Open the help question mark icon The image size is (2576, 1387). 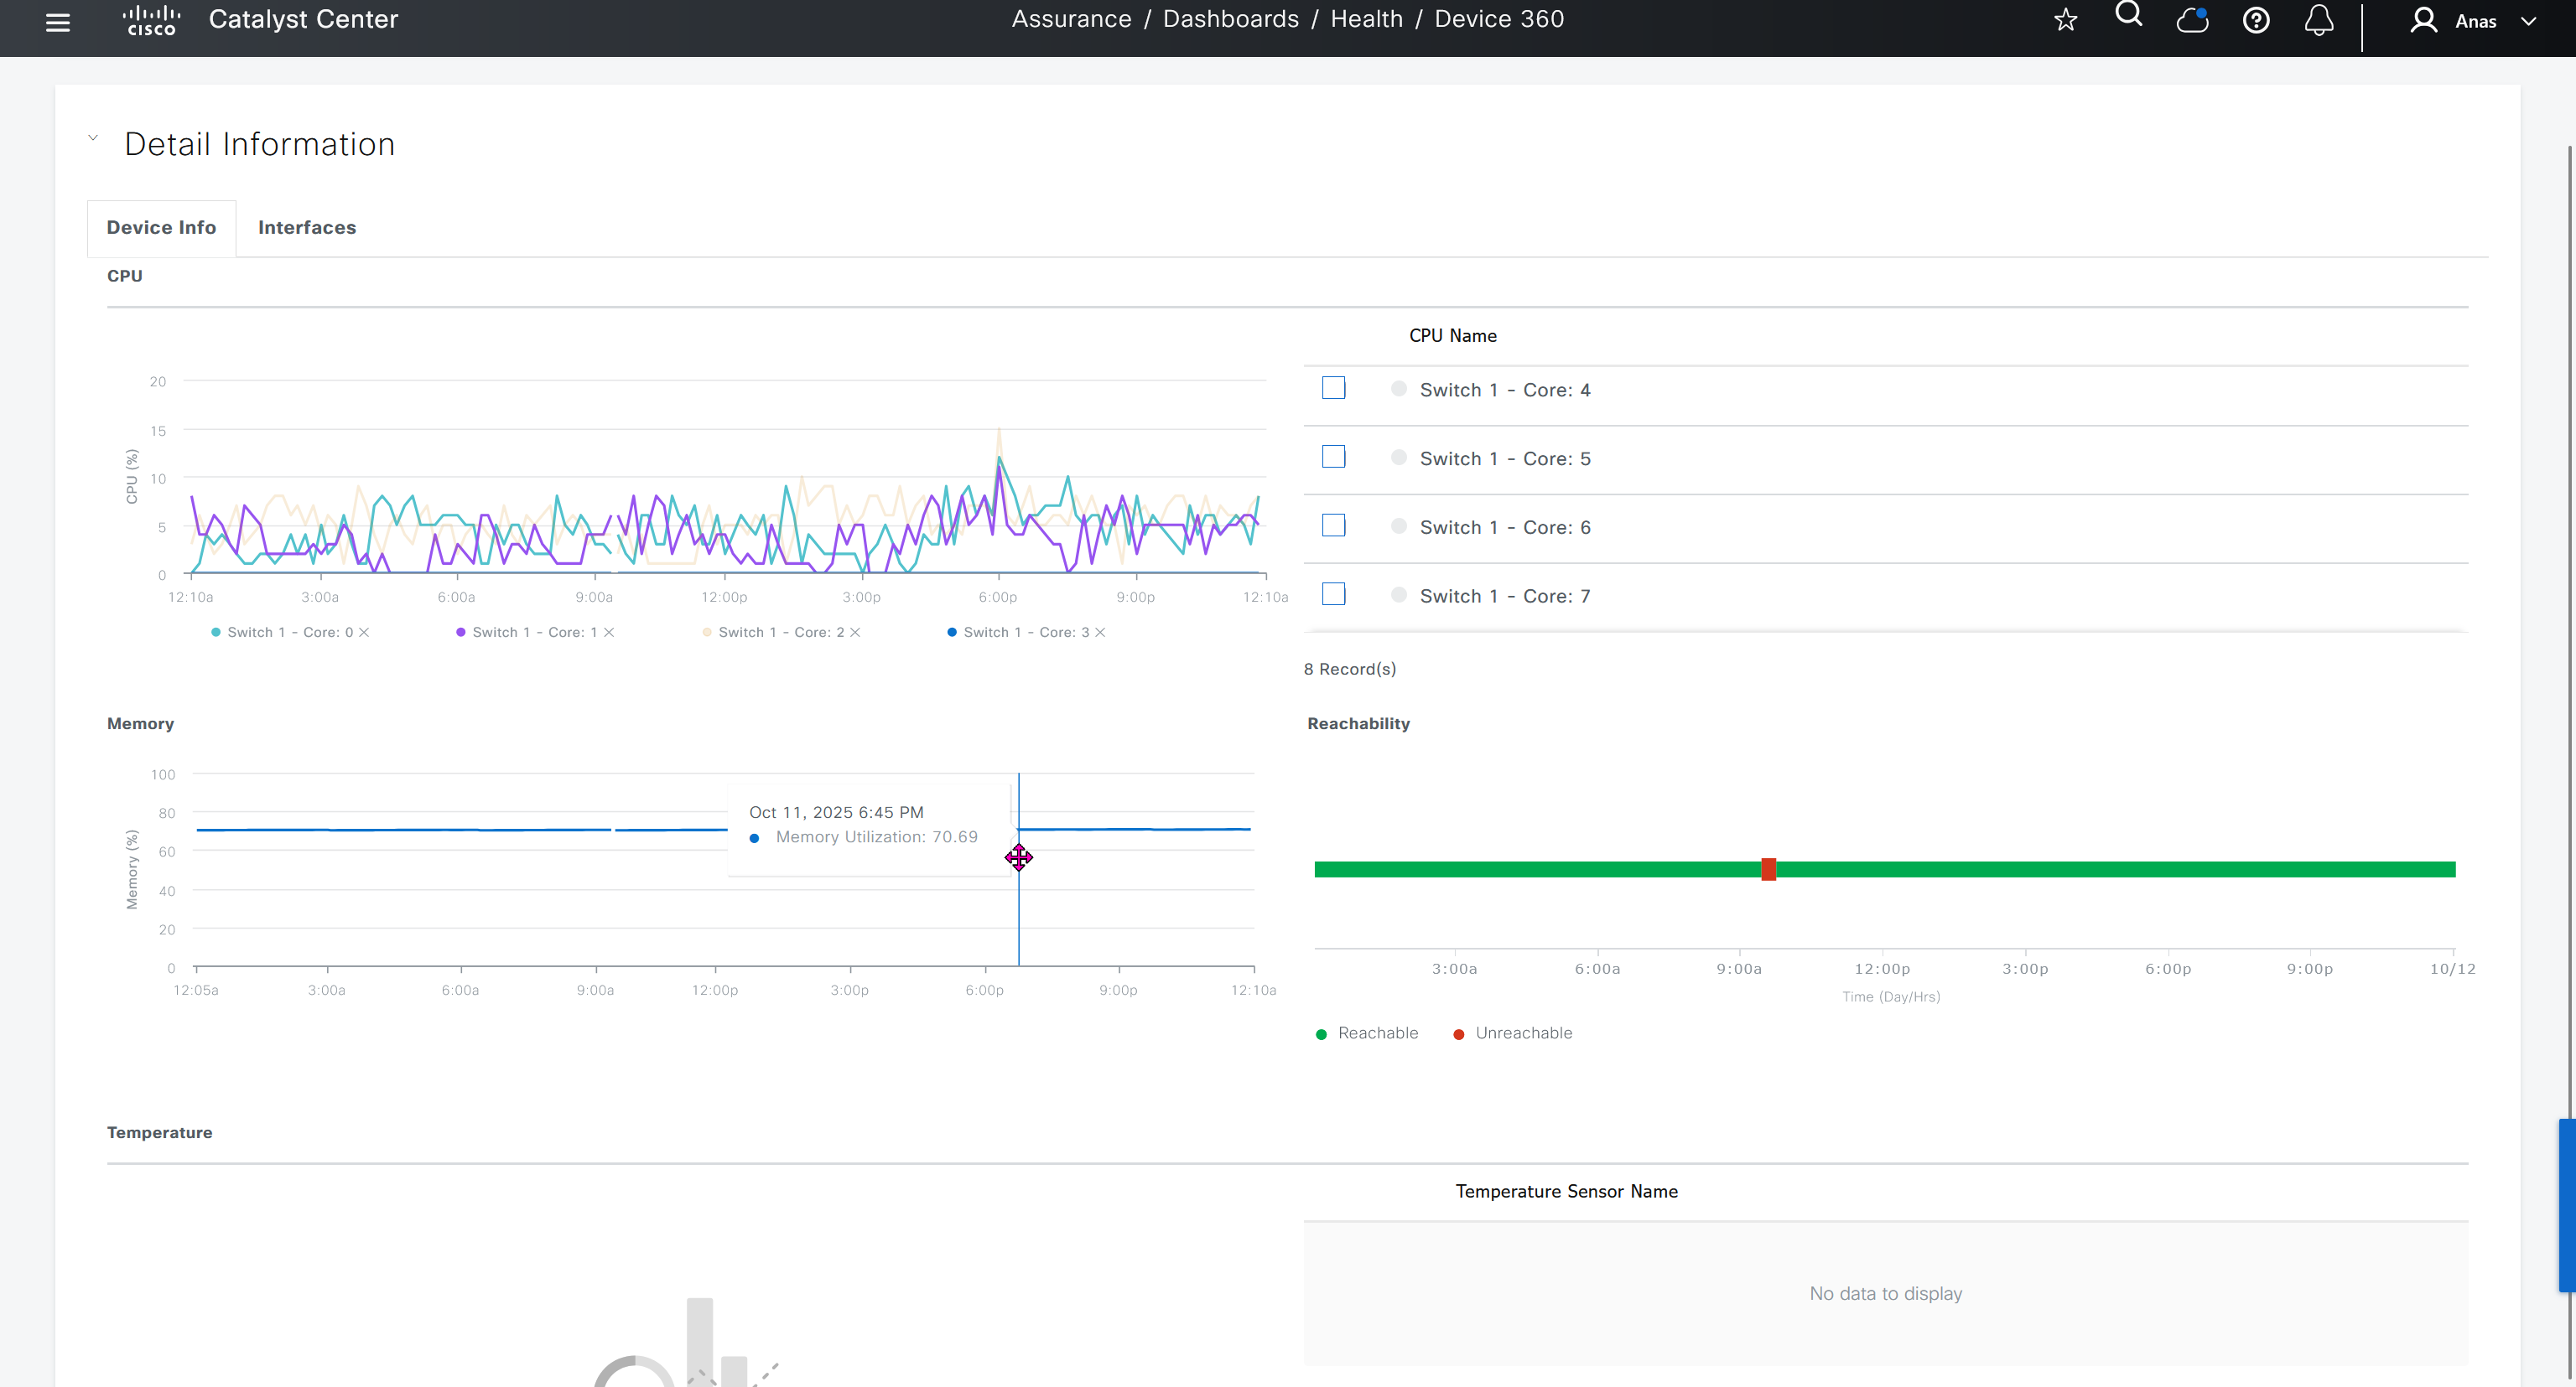(2255, 20)
